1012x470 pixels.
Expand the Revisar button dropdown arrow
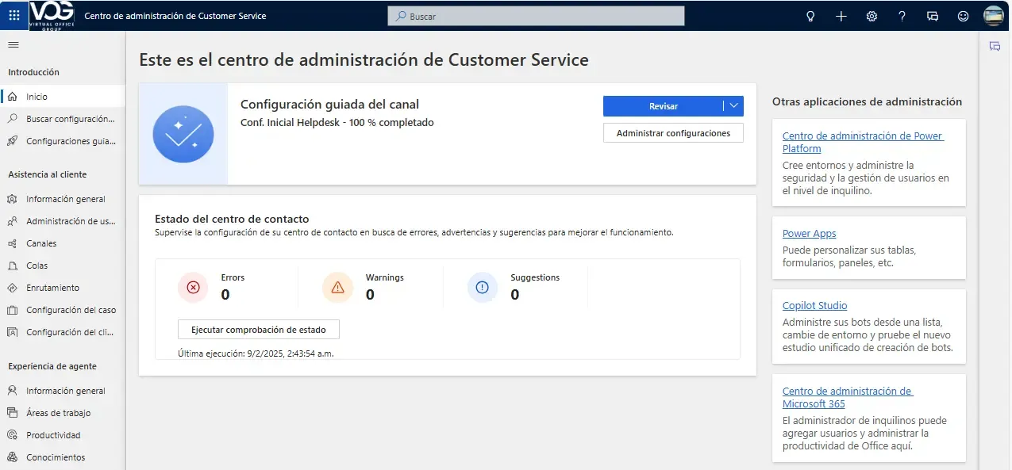click(734, 106)
